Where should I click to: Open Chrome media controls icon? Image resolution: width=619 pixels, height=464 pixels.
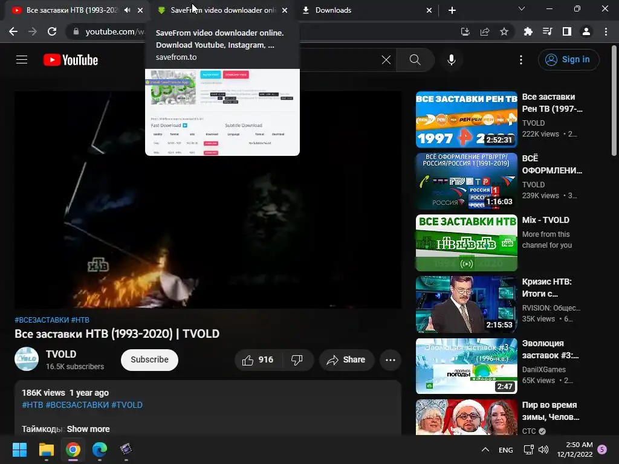pos(548,31)
